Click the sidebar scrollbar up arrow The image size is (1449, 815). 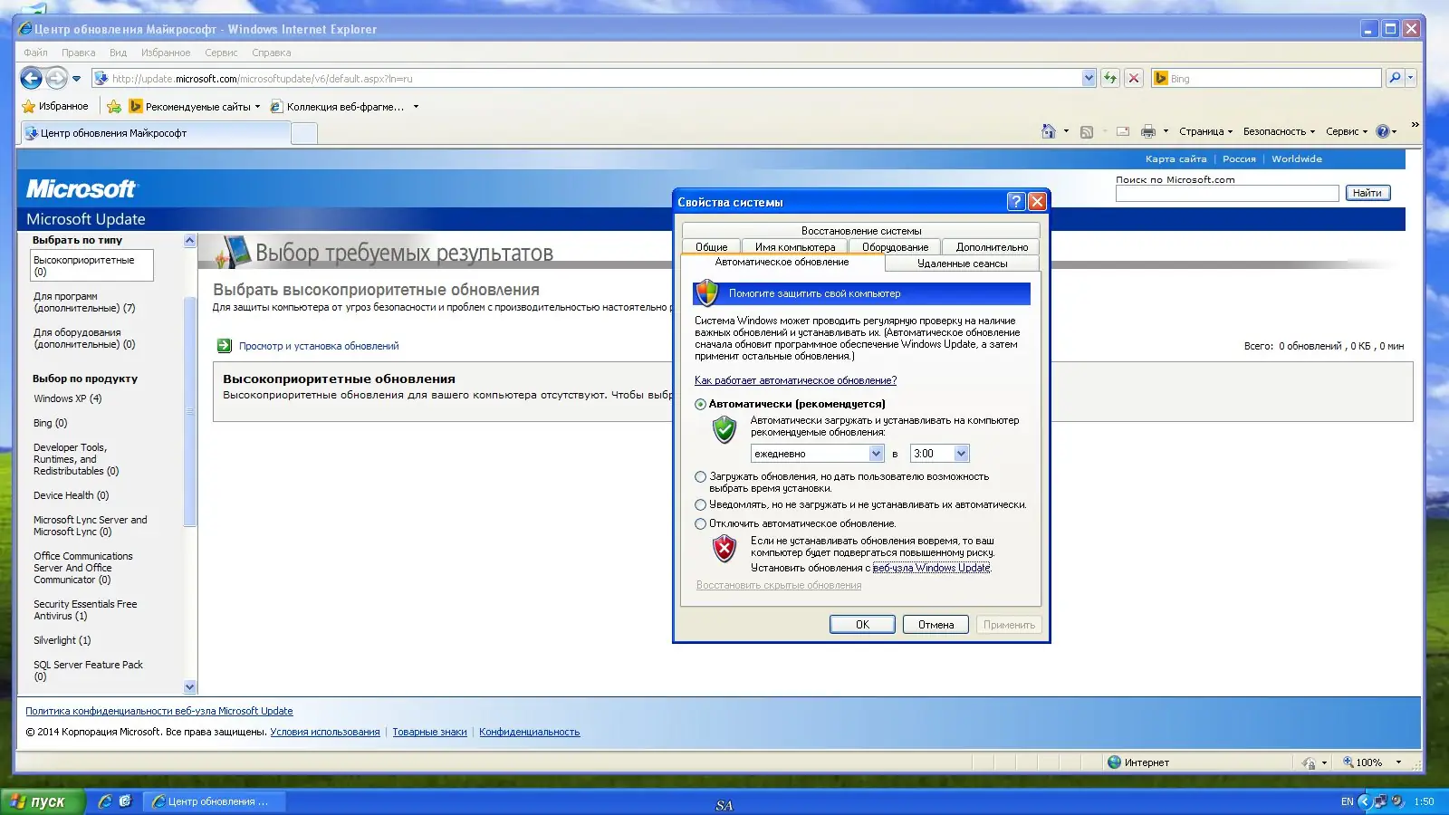tap(189, 241)
